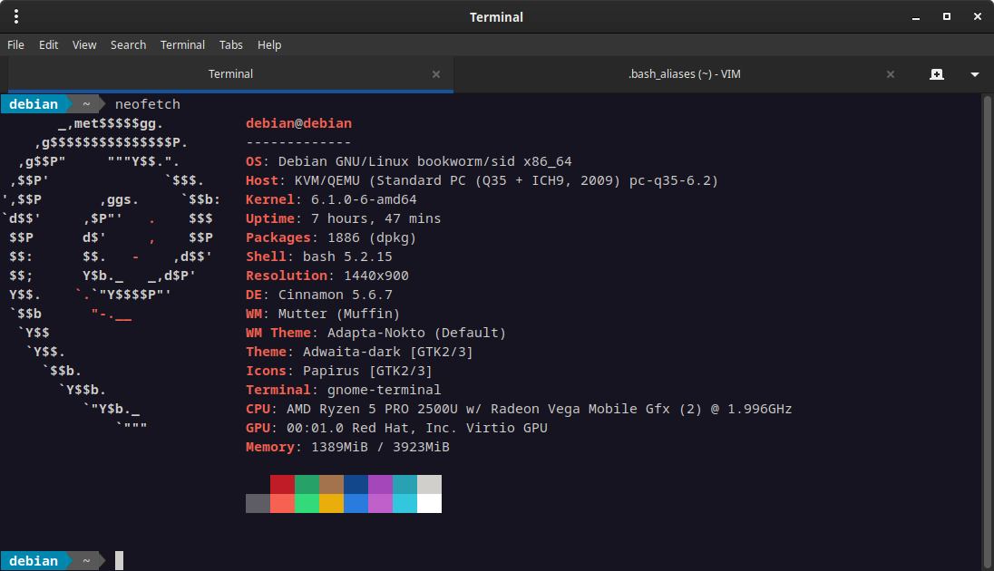Click the Terminal title in the title bar
This screenshot has height=571, width=994.
pyautogui.click(x=496, y=17)
